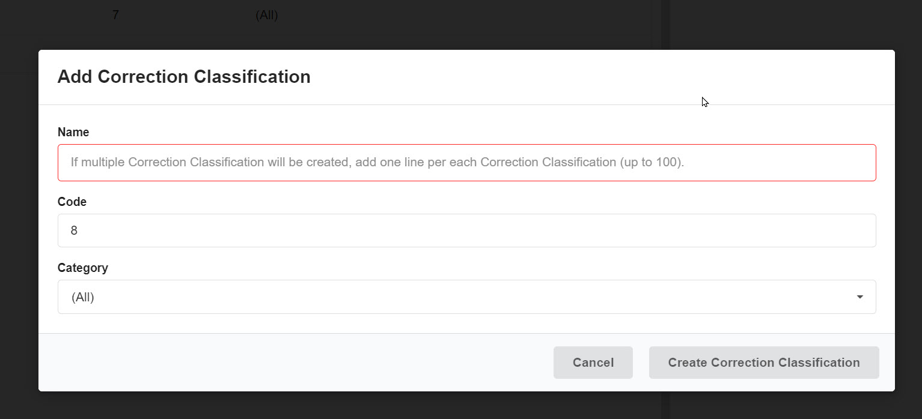Click the Code field label
Screen dimensions: 922x419
point(72,202)
